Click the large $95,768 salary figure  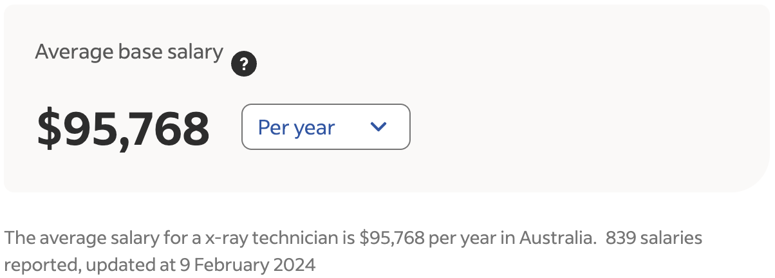123,129
